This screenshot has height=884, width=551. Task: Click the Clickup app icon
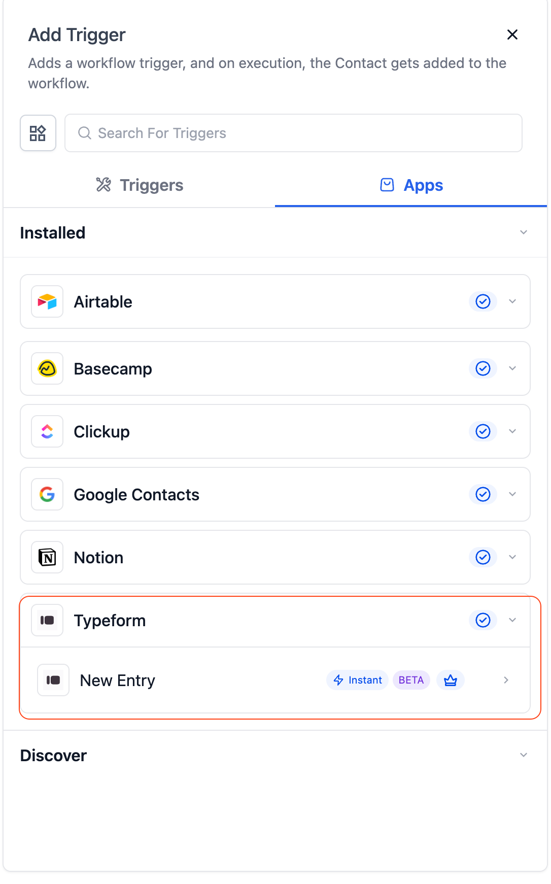[47, 431]
